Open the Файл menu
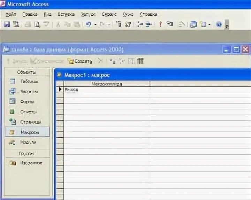The width and height of the screenshot is (251, 200). pos(10,14)
